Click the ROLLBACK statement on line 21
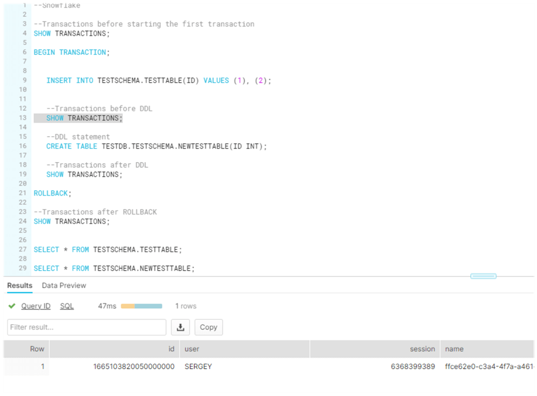This screenshot has width=537, height=396. coord(50,193)
